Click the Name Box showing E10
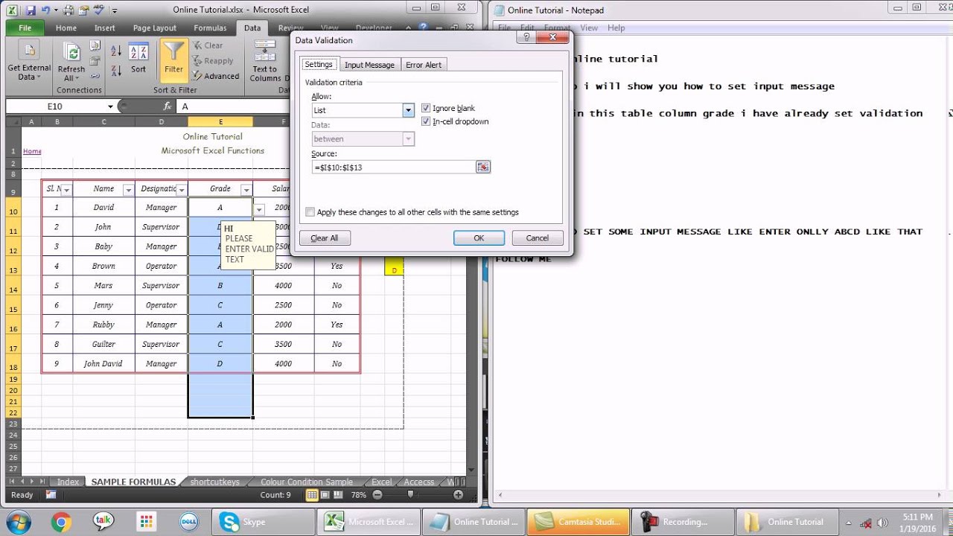953x536 pixels. 56,106
